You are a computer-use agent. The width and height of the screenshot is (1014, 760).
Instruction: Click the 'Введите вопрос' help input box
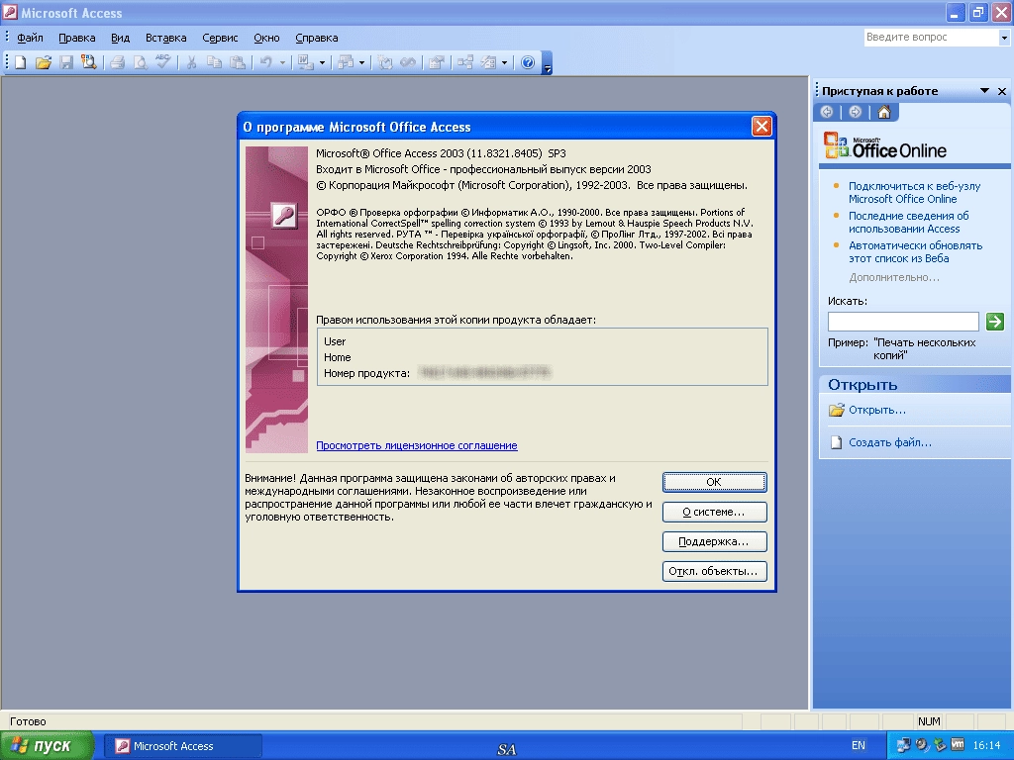click(931, 38)
